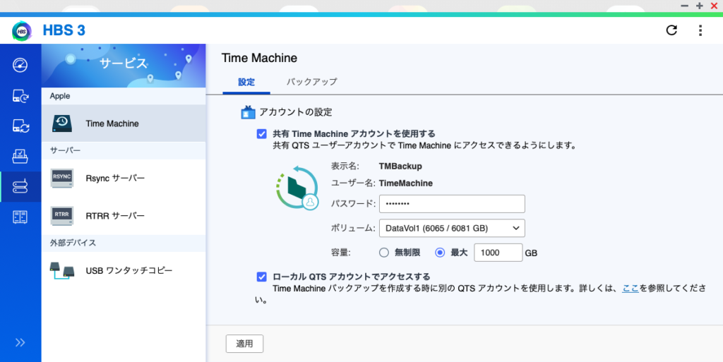Click the USB one-touch copy icon
Viewport: 723px width, 362px height.
tap(62, 271)
